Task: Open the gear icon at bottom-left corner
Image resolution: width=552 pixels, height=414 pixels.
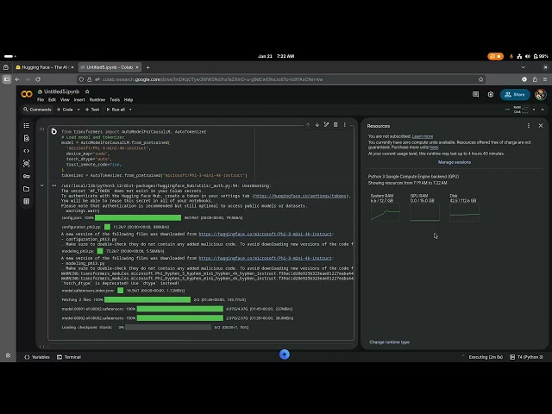Action: (x=8, y=355)
